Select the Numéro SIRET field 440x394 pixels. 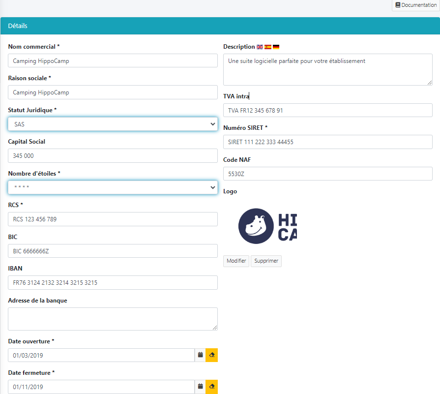[x=327, y=142]
